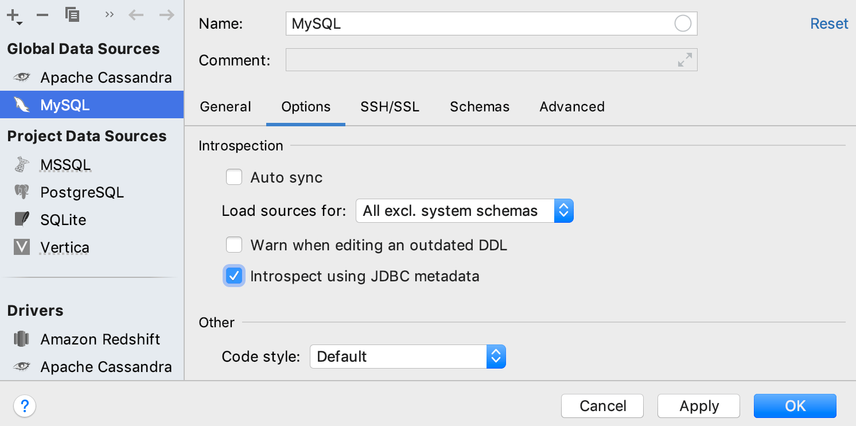The width and height of the screenshot is (856, 426).
Task: Go to the Advanced tab
Action: click(572, 107)
